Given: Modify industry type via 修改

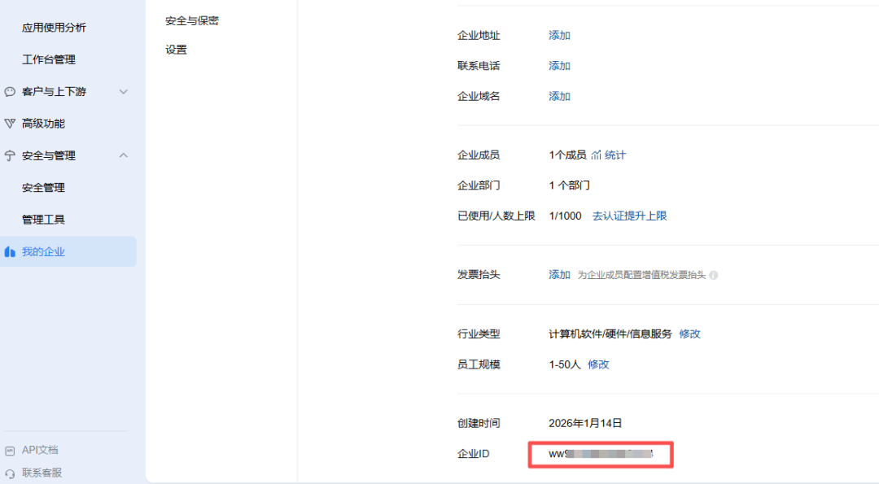Looking at the screenshot, I should (689, 334).
